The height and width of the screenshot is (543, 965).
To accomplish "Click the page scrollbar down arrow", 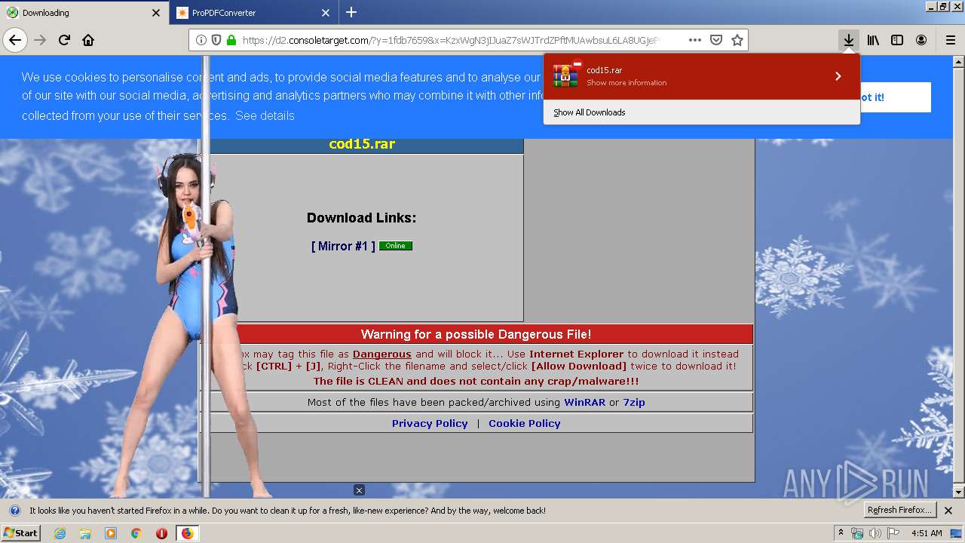I will click(959, 492).
